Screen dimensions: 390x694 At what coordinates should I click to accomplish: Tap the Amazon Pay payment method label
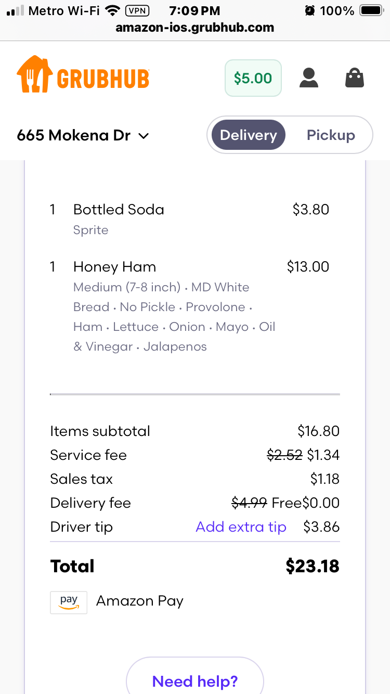(x=139, y=601)
